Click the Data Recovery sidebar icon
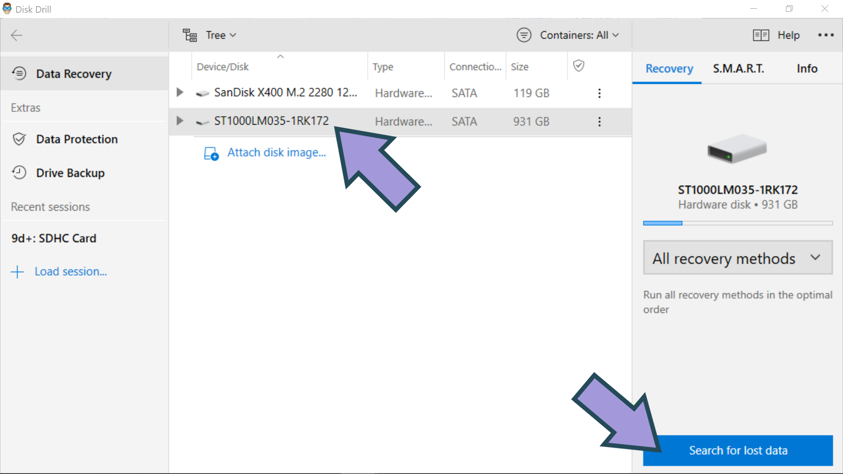This screenshot has width=843, height=474. [x=19, y=73]
